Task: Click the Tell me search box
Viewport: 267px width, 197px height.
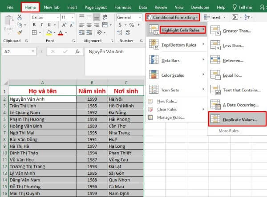Action: pyautogui.click(x=243, y=8)
